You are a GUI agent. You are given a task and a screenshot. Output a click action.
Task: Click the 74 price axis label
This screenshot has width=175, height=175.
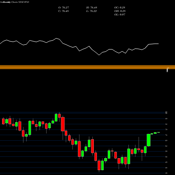166,135
